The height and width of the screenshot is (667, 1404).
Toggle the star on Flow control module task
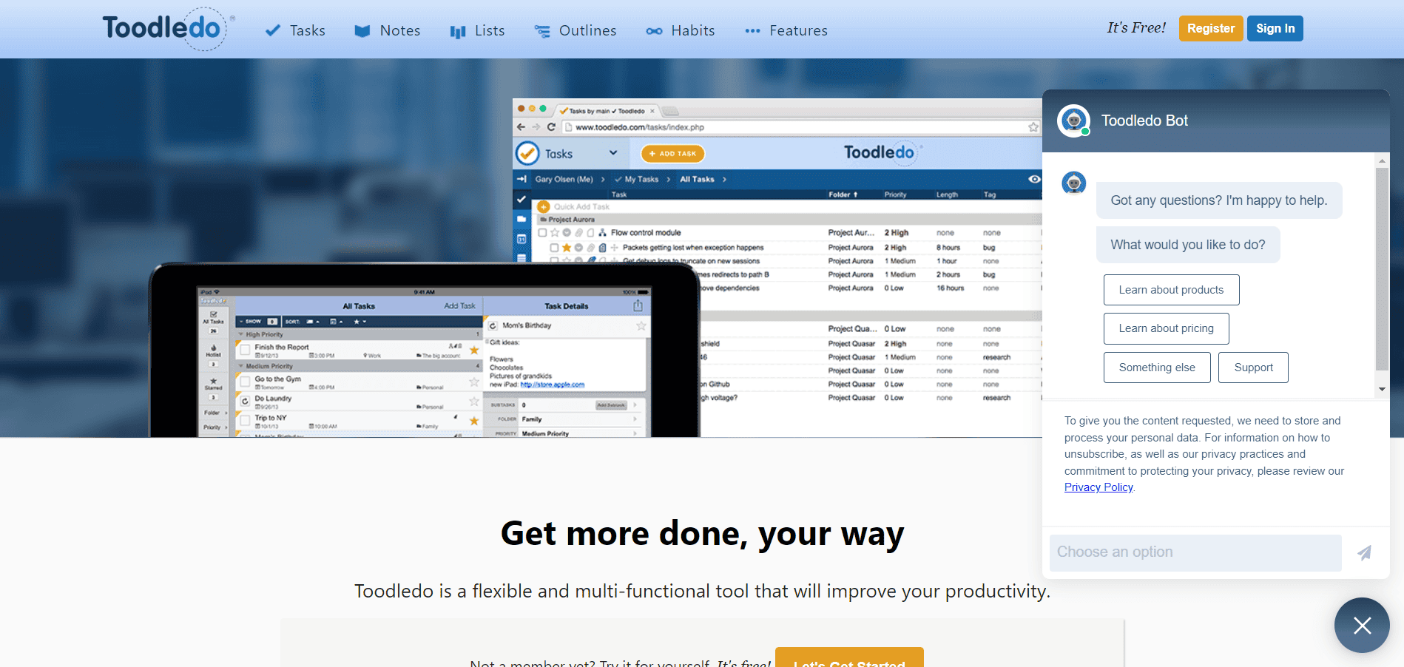click(555, 233)
